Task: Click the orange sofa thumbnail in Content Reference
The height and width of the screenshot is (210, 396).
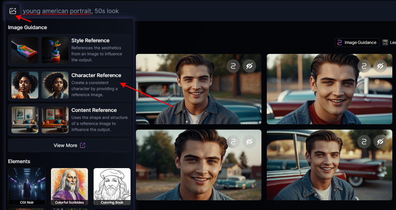Action: tap(55, 120)
